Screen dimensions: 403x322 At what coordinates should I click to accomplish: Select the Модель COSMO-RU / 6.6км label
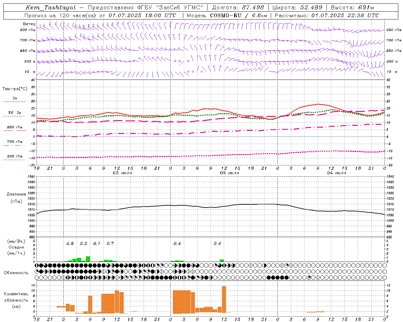pyautogui.click(x=227, y=15)
